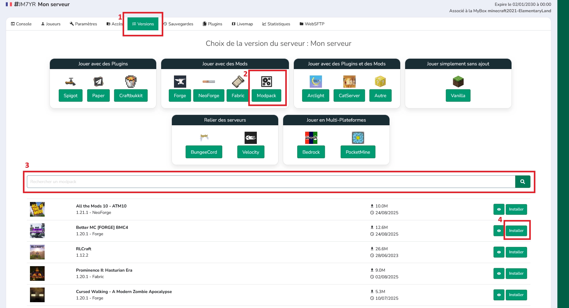The image size is (569, 308).
Task: Choose the Paper button
Action: pos(98,96)
